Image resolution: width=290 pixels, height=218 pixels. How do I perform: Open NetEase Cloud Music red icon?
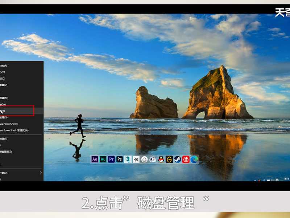click(x=186, y=159)
